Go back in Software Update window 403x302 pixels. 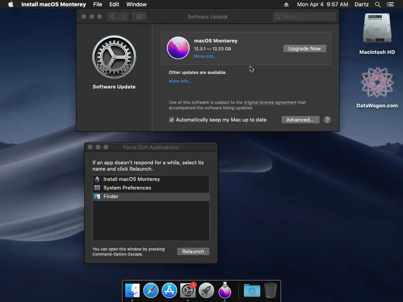point(112,17)
